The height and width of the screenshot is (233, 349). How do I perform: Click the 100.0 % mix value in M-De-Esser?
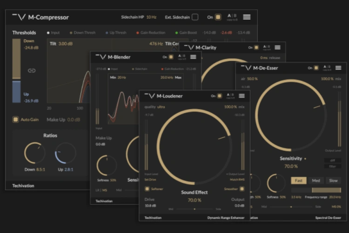pyautogui.click(x=327, y=79)
